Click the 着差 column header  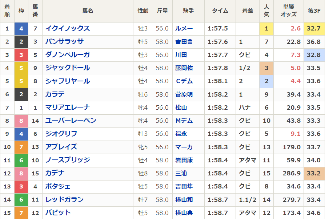click(248, 11)
